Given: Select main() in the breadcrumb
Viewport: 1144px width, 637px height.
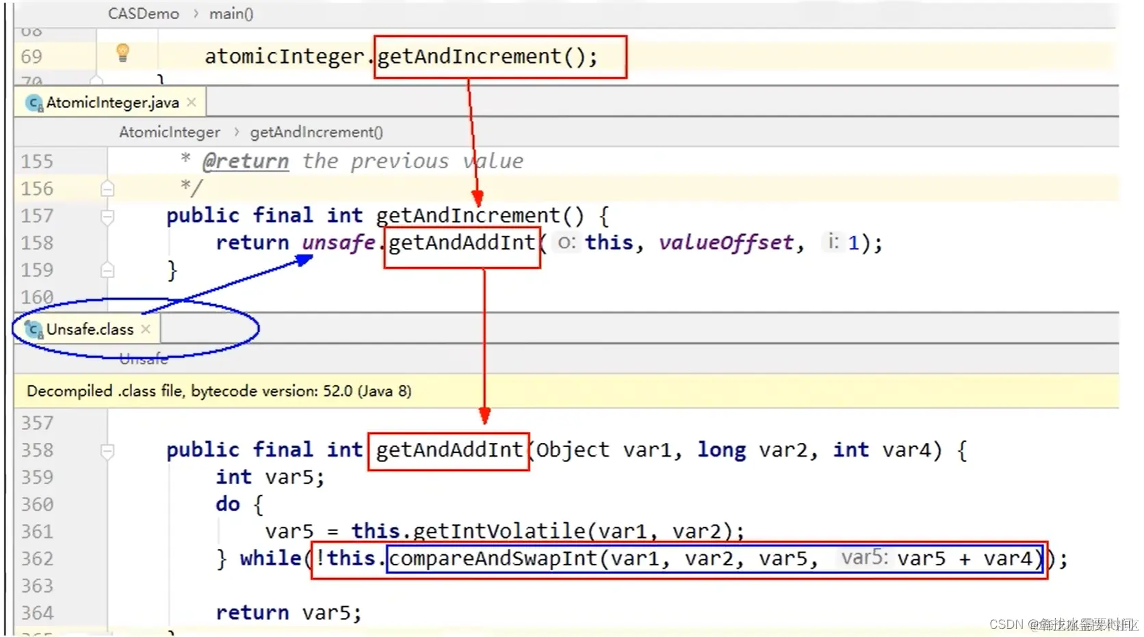Looking at the screenshot, I should click(x=231, y=14).
